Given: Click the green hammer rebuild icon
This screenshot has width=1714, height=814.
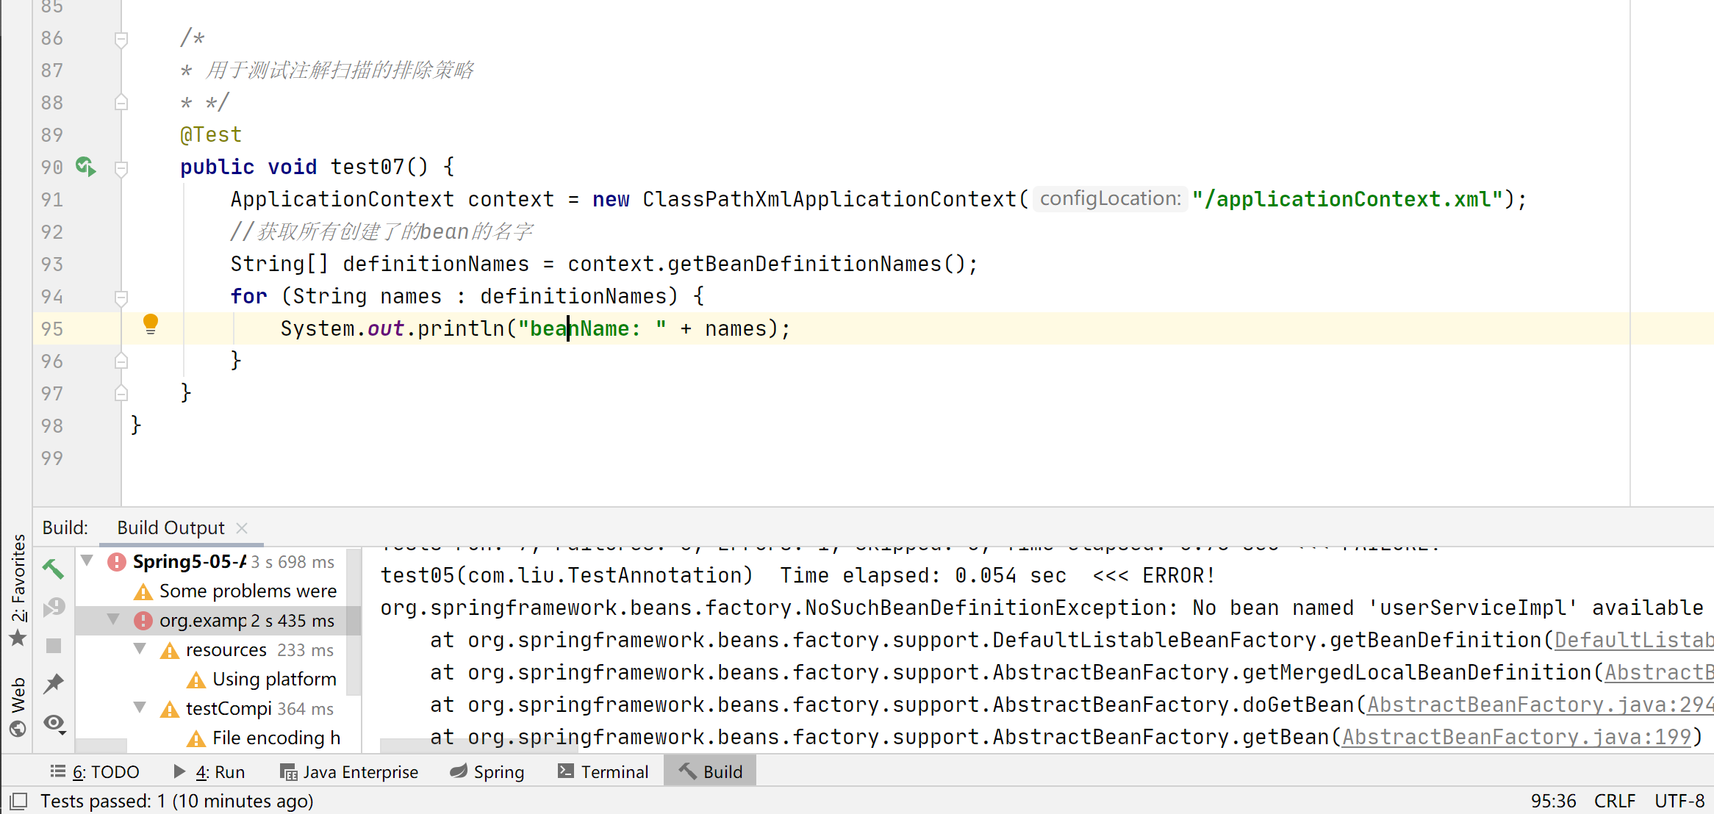Looking at the screenshot, I should coord(53,569).
